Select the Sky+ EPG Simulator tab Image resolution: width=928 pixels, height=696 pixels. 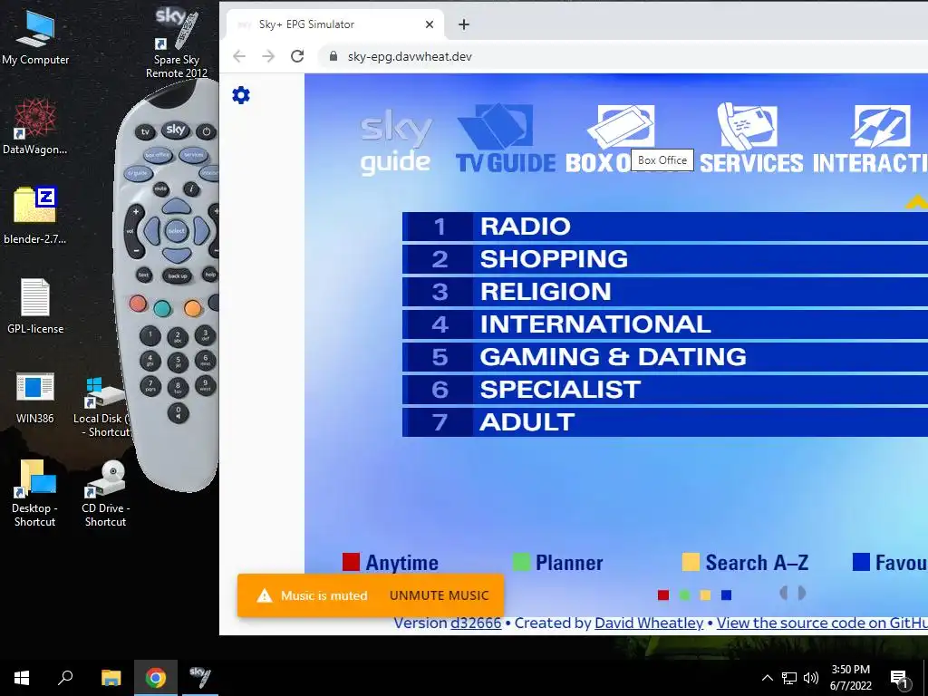pos(335,24)
